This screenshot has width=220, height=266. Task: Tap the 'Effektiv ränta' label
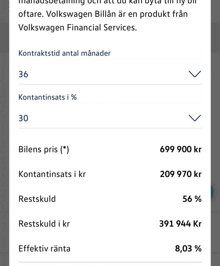pyautogui.click(x=44, y=249)
